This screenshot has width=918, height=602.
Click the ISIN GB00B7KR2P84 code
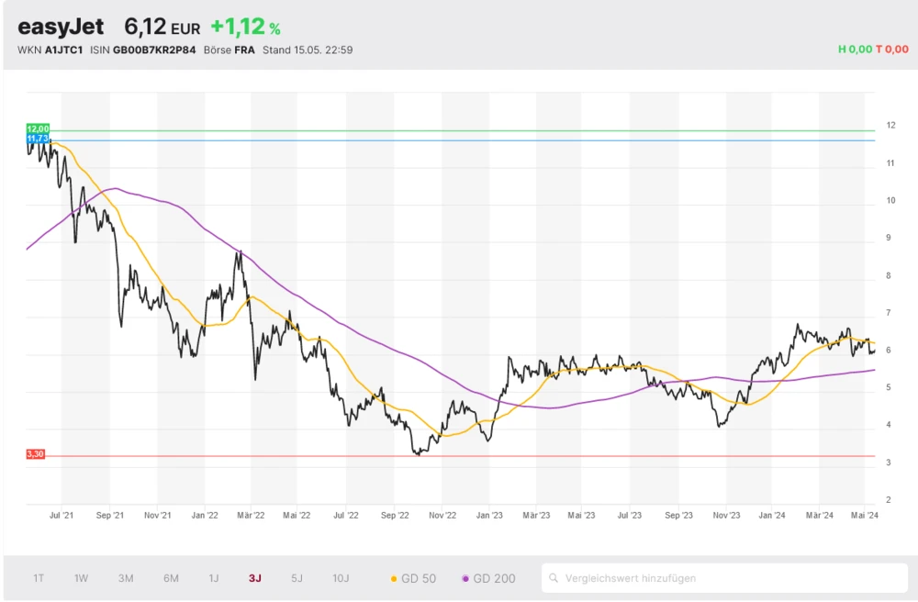coord(154,50)
